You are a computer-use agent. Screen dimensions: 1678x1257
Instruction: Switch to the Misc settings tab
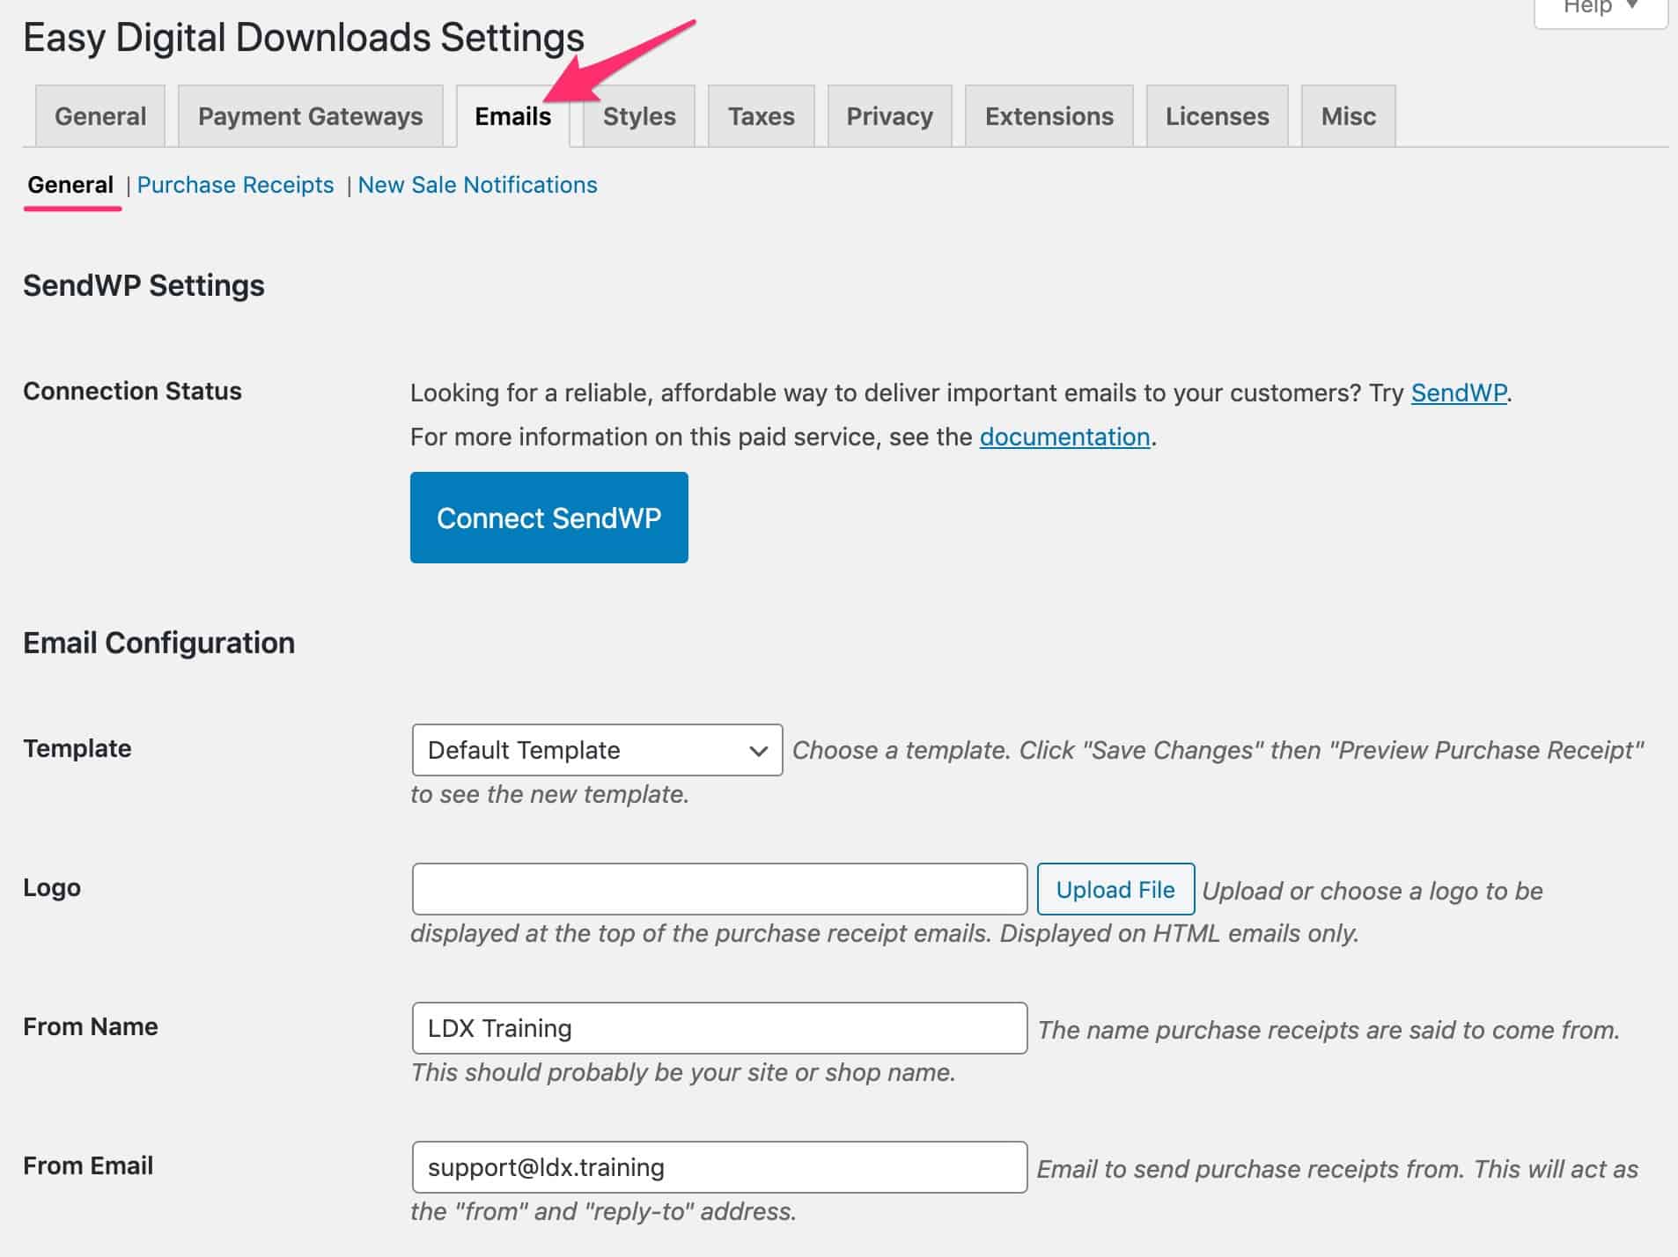pyautogui.click(x=1348, y=115)
